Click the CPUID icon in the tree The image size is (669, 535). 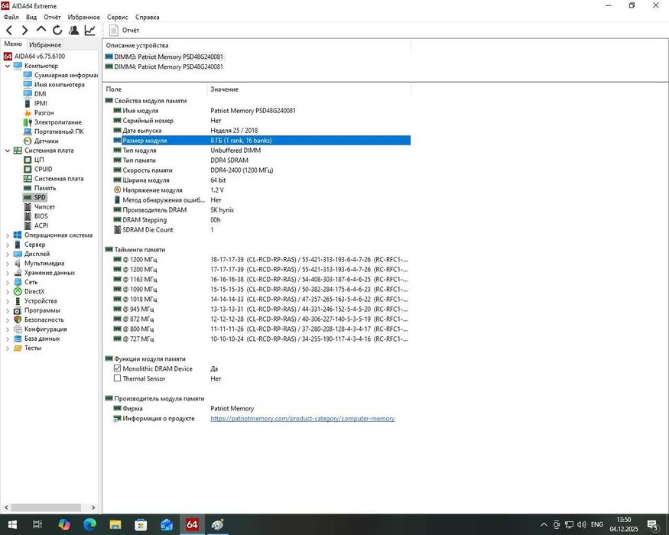pyautogui.click(x=28, y=169)
